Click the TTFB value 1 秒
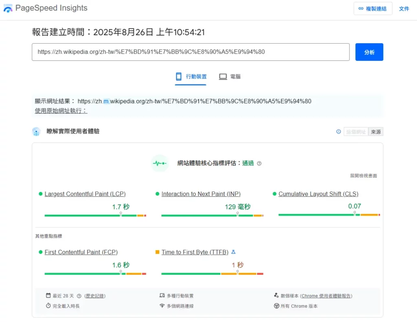This screenshot has height=322, width=417. [x=238, y=265]
